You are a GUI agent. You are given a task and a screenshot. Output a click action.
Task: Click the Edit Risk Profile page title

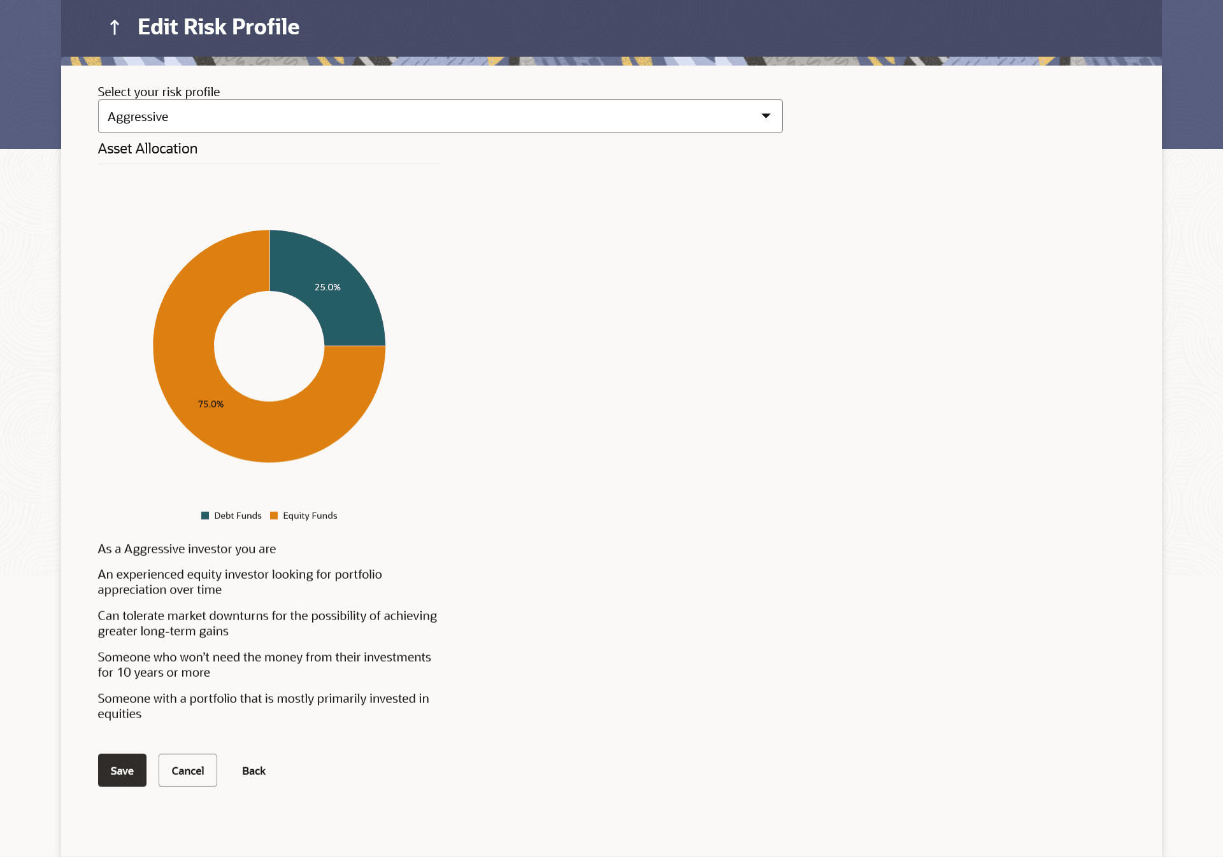pos(218,27)
